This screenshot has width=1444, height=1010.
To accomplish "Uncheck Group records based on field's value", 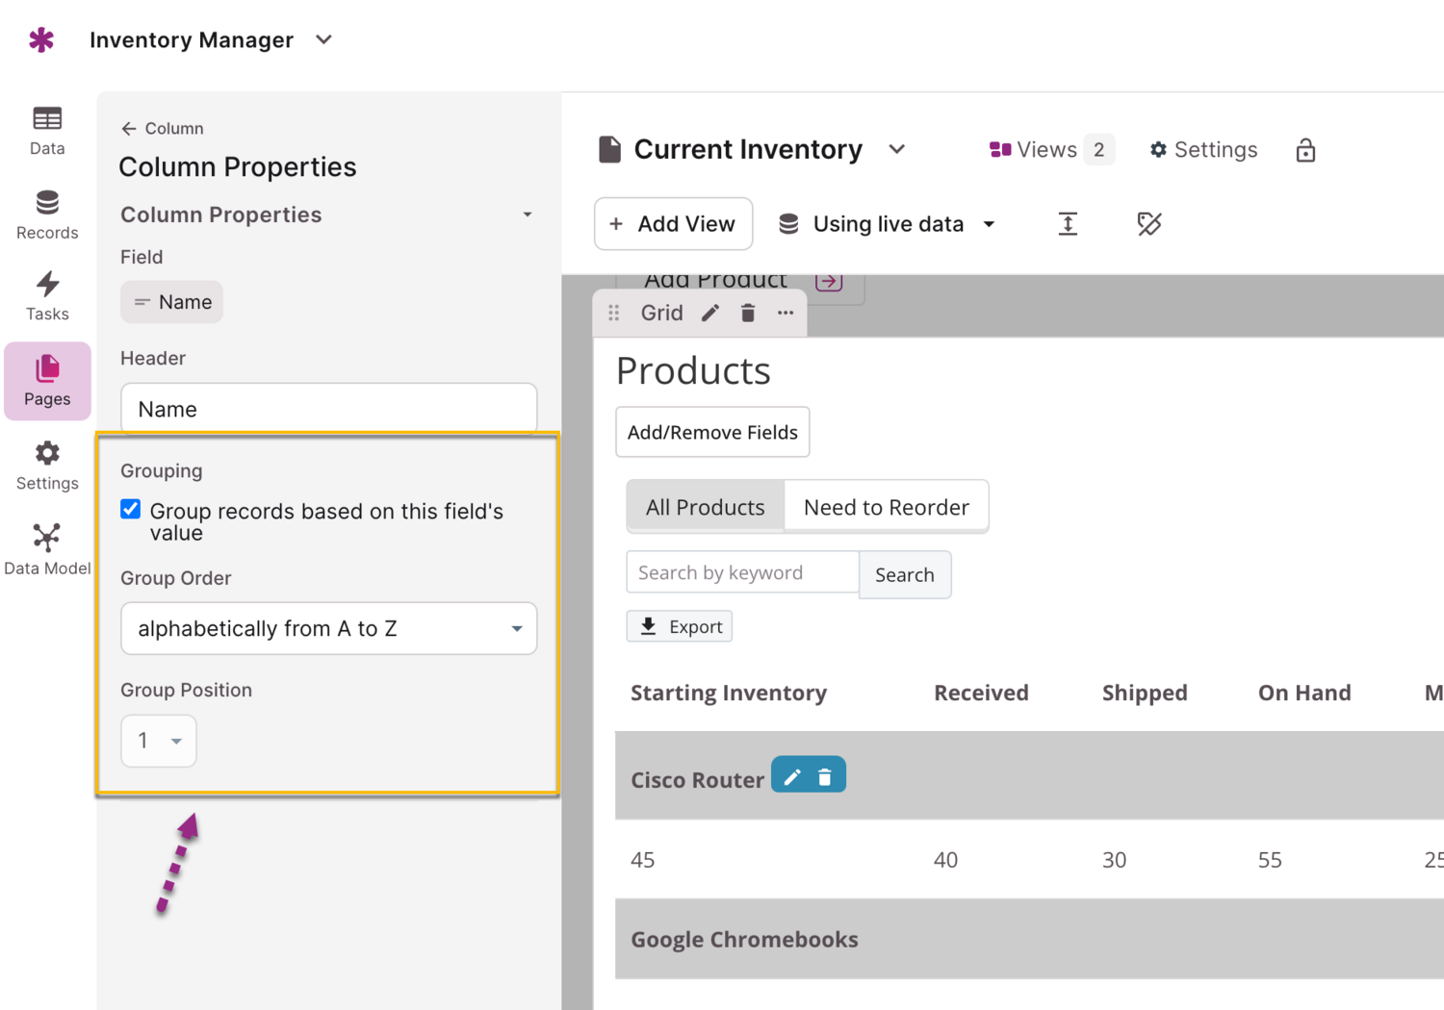I will click(x=131, y=510).
